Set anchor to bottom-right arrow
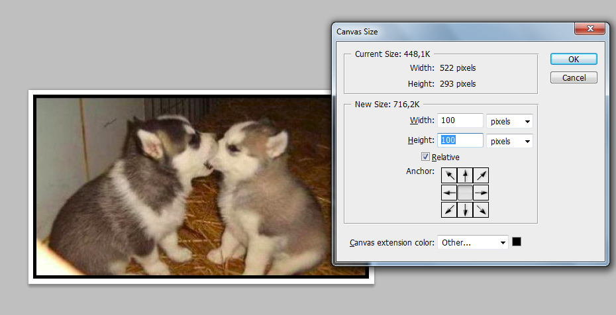The image size is (616, 315). click(481, 210)
